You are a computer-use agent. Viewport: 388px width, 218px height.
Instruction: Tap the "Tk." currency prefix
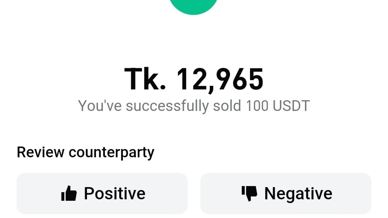(x=145, y=79)
